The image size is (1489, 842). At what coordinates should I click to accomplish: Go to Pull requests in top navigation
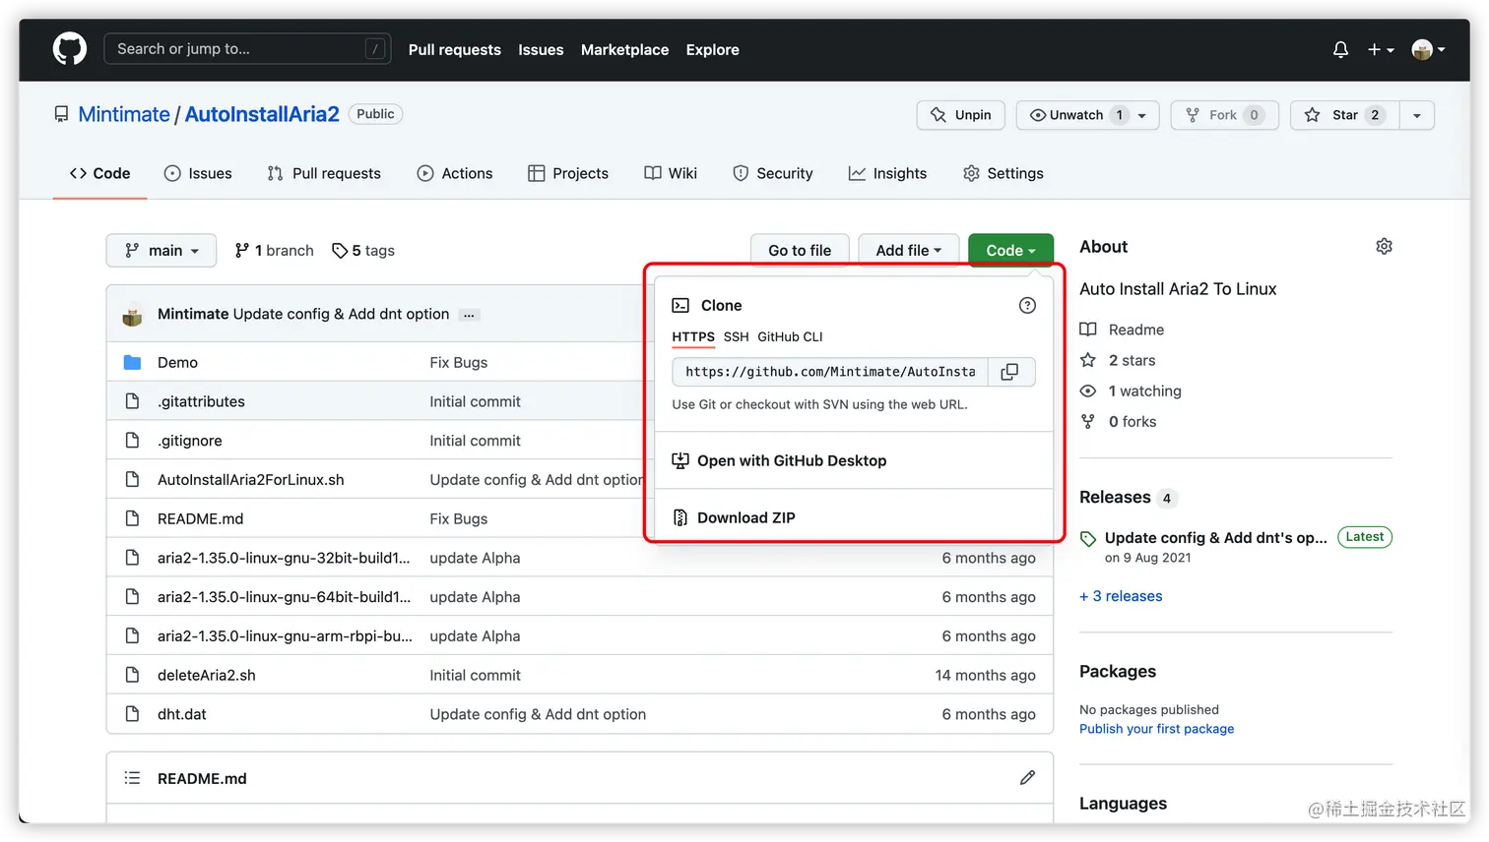coord(455,49)
